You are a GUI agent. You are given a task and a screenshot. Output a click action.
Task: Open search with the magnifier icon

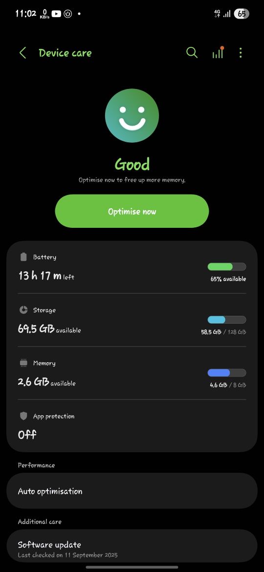click(x=192, y=52)
